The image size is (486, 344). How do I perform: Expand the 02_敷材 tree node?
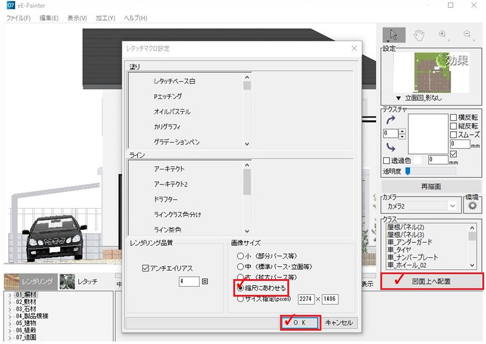click(10, 303)
